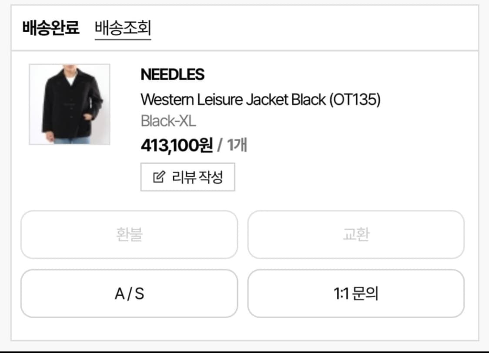Click the NEEDLES brand name
Viewport: 489px width, 353px height.
point(172,75)
